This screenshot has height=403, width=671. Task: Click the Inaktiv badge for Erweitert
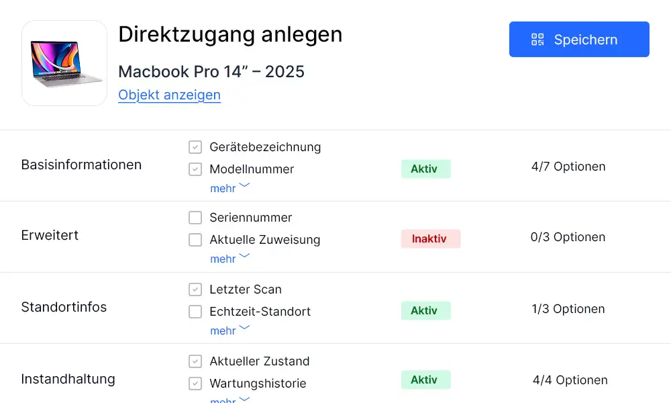coord(430,238)
